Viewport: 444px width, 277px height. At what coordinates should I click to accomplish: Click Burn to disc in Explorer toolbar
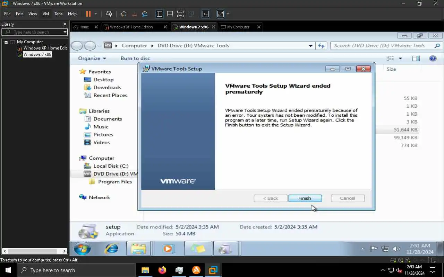coord(135,58)
